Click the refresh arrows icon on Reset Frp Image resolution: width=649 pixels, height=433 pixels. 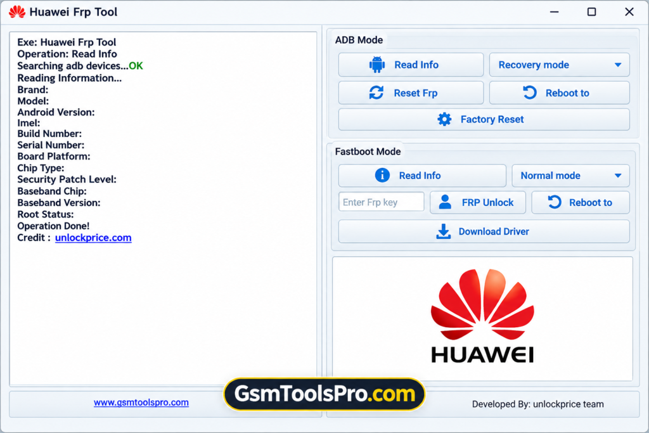coord(376,93)
